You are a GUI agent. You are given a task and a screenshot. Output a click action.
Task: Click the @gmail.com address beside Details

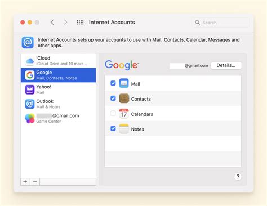[x=196, y=66]
